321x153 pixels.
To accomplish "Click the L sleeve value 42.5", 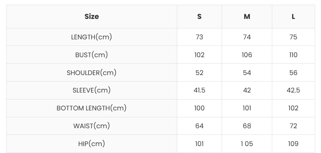I will click(x=293, y=90).
